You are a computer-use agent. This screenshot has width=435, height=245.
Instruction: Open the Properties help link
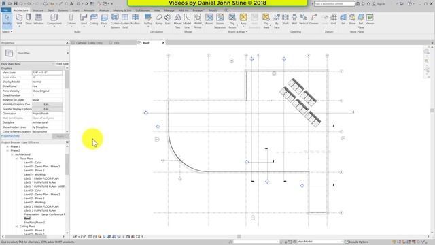[x=10, y=136]
